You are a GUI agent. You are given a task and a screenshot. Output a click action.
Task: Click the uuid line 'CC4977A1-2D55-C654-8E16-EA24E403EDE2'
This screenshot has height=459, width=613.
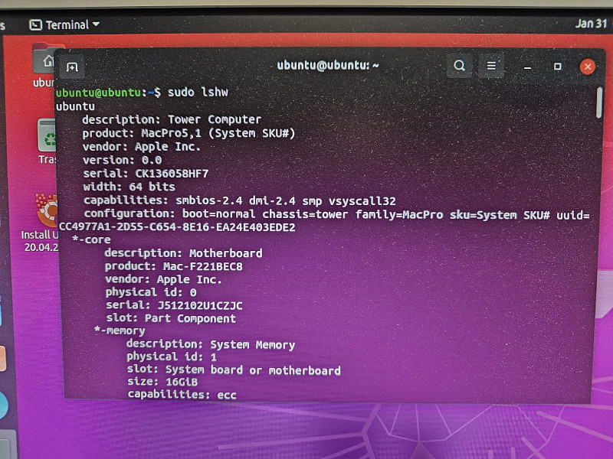[177, 227]
